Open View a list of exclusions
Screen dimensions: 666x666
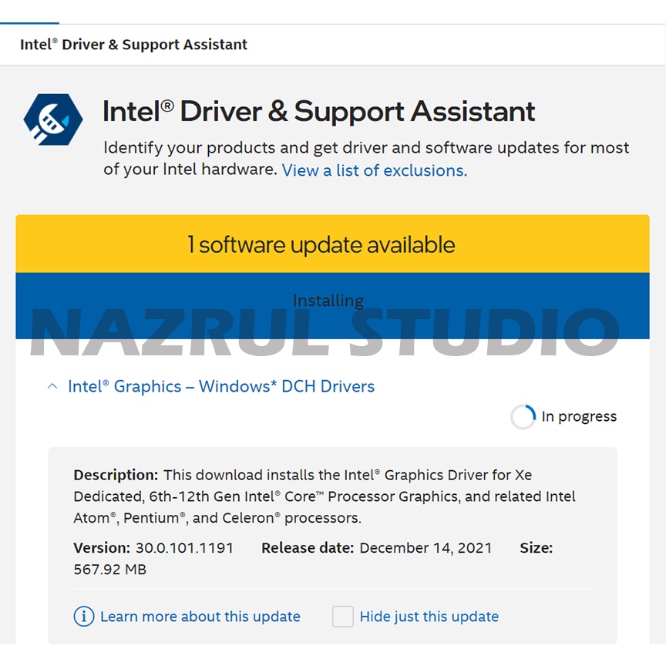coord(373,170)
